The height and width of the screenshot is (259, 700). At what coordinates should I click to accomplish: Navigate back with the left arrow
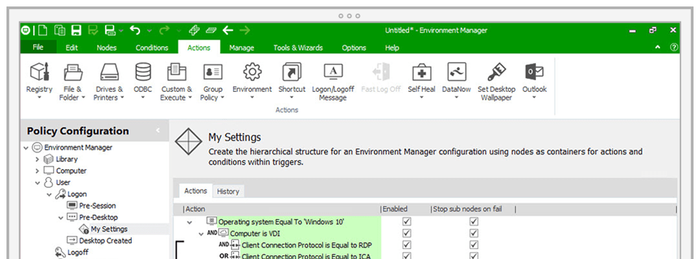click(228, 30)
